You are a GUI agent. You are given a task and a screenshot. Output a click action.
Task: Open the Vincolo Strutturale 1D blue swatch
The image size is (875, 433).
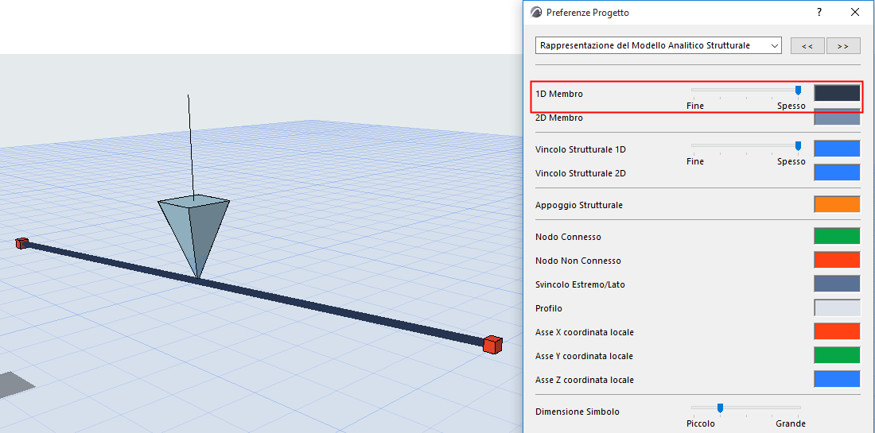pos(837,149)
